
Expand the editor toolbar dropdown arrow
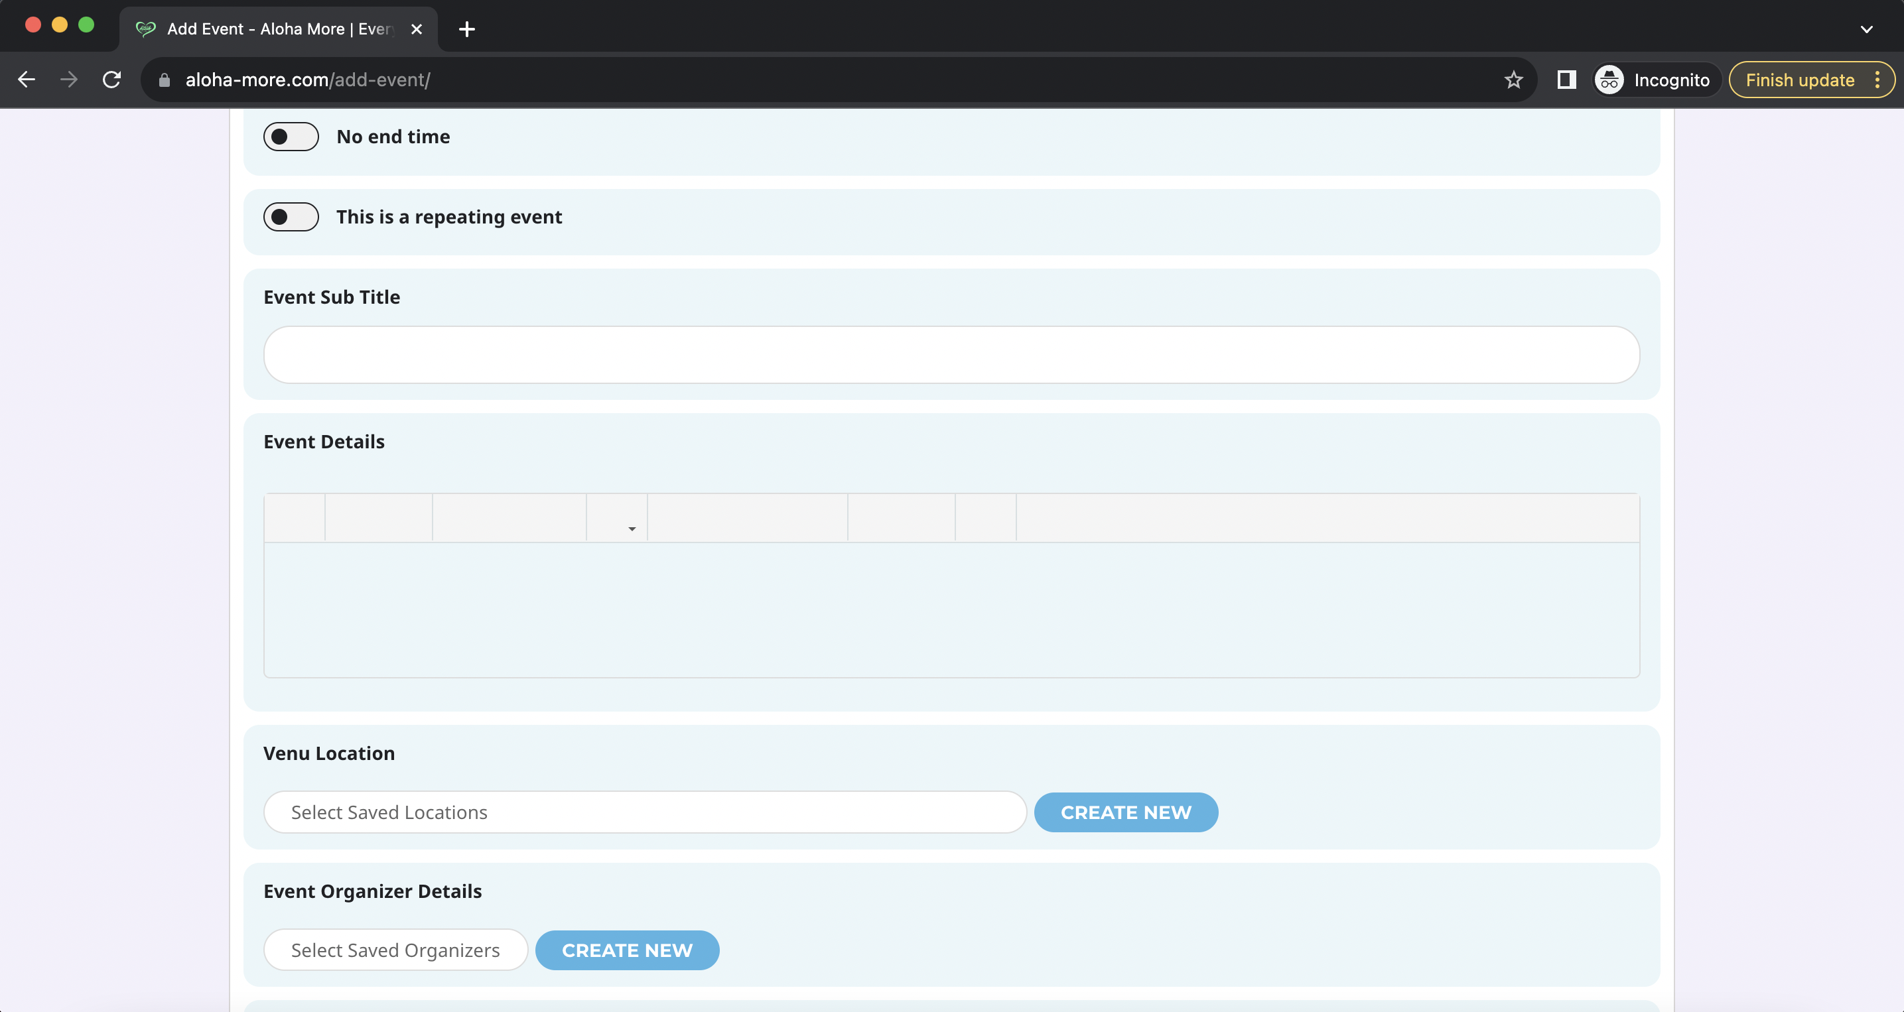[632, 528]
